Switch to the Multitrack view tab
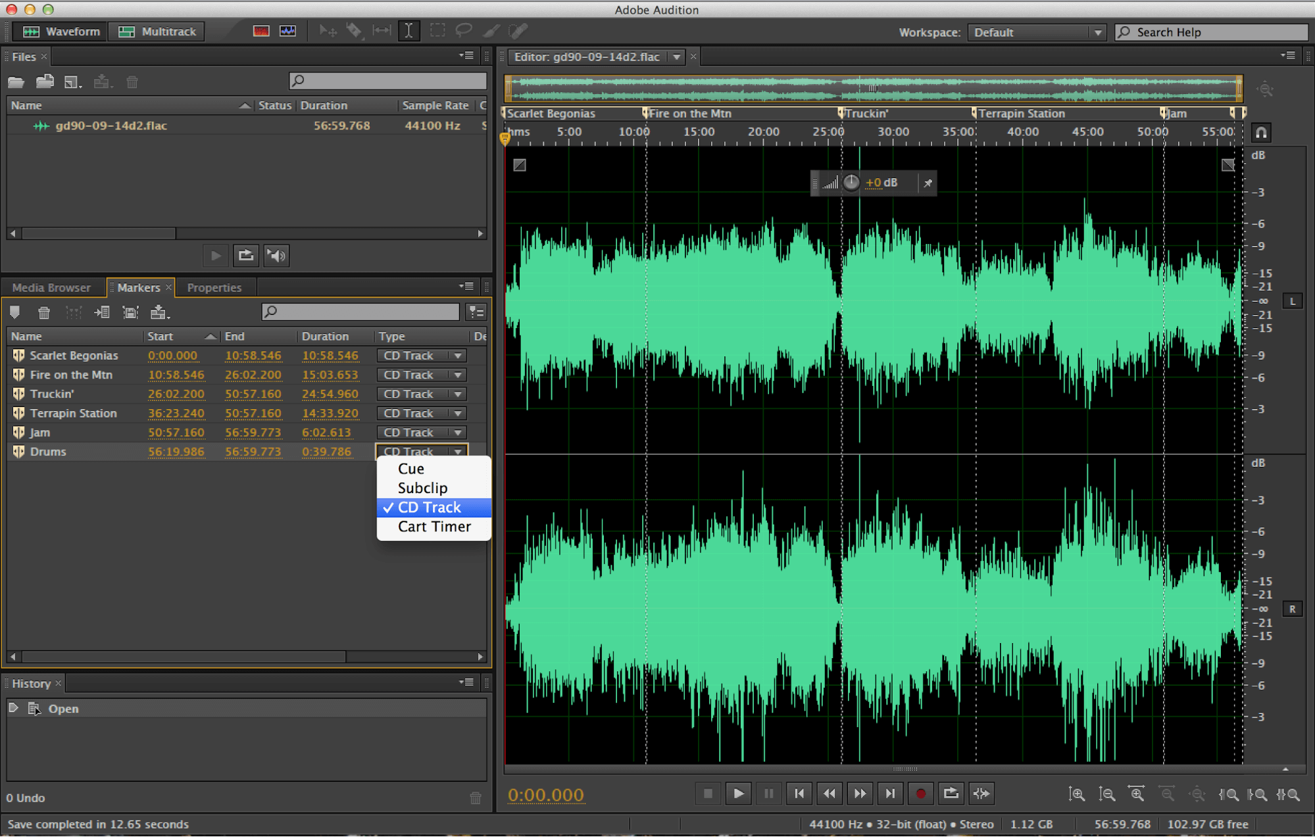 (157, 33)
